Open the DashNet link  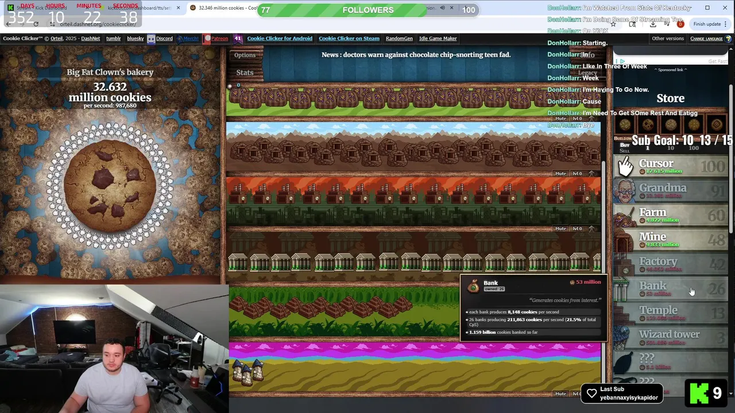[90, 38]
